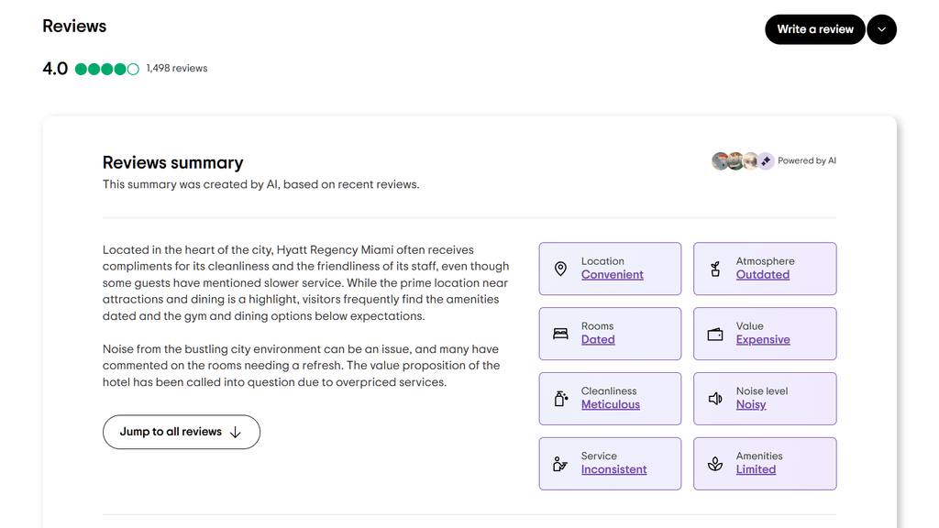Viewport: 939px width, 528px height.
Task: Click the 4.0 rating bubbles
Action: 107,68
